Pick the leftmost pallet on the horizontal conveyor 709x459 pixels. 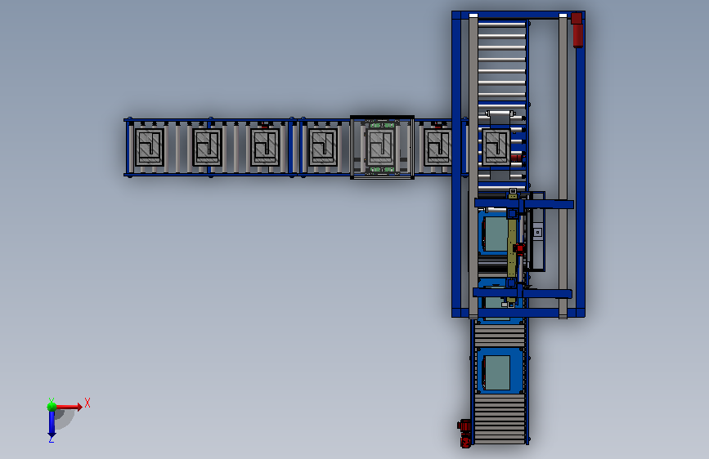pos(149,147)
